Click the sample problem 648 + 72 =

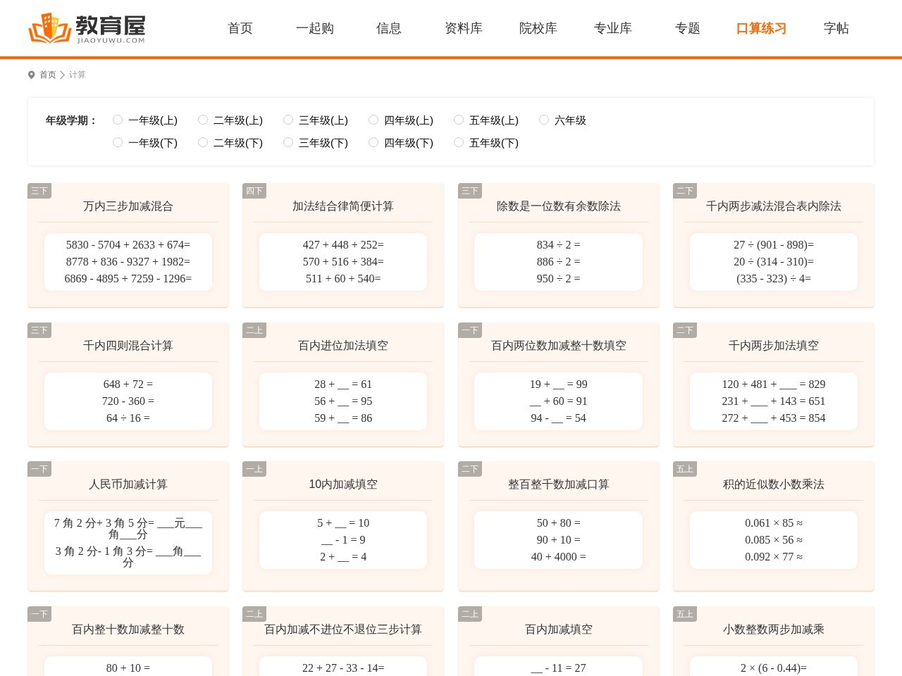(x=128, y=384)
